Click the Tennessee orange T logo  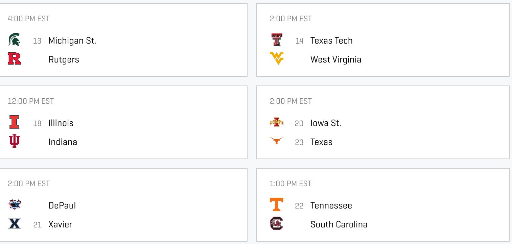coord(276,205)
